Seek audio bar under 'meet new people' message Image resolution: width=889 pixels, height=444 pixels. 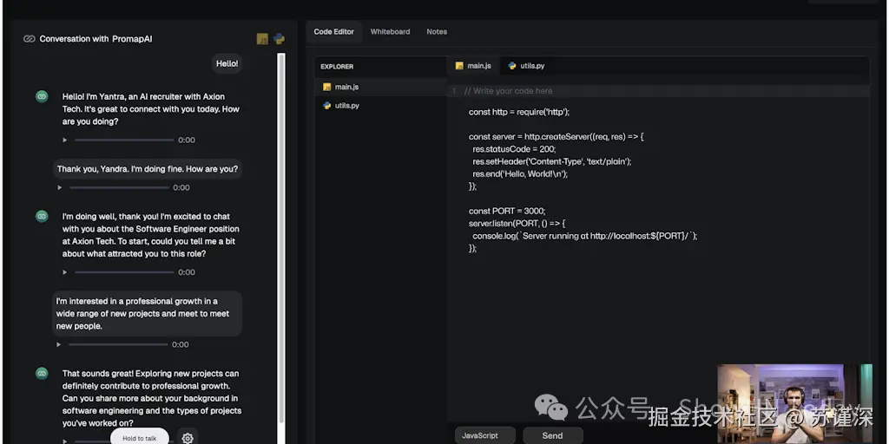[118, 344]
